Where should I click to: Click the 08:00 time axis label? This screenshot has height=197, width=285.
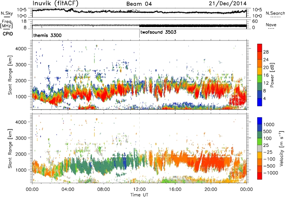[104, 190]
